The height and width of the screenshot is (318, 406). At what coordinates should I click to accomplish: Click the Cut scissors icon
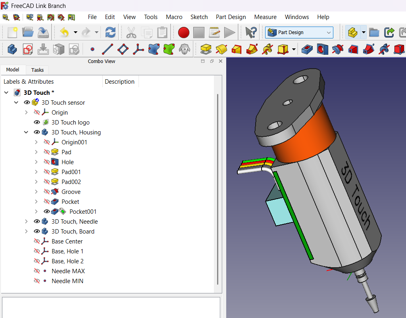131,33
